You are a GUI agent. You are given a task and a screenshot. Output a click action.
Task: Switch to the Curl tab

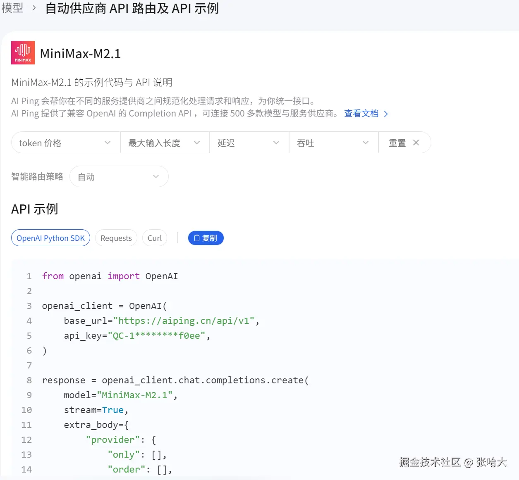(155, 238)
